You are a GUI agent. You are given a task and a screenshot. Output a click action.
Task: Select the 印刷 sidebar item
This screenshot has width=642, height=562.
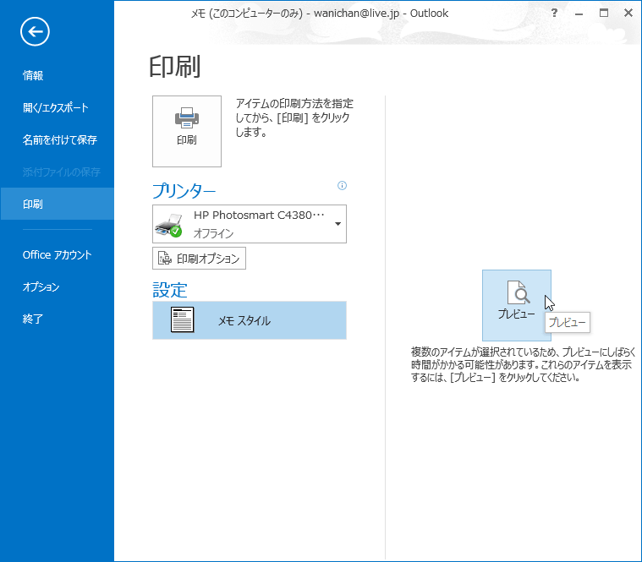click(x=57, y=204)
